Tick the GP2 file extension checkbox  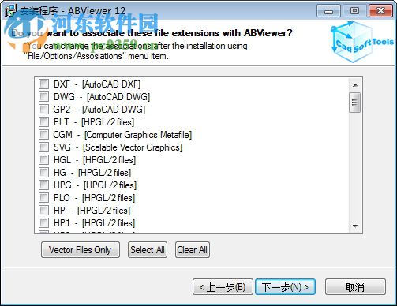pyautogui.click(x=43, y=110)
